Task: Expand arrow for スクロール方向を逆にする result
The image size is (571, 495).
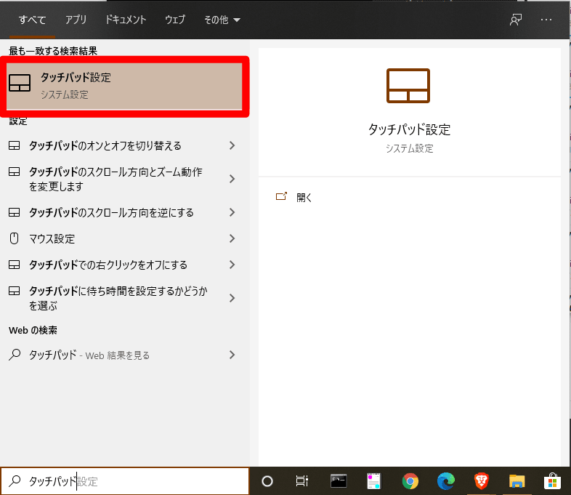Action: tap(232, 212)
